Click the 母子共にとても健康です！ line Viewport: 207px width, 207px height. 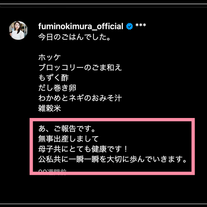pos(84,149)
